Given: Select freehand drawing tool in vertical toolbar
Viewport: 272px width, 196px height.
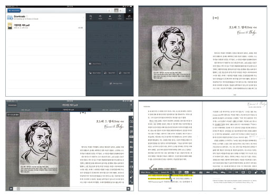Looking at the screenshot, I should (x=131, y=182).
